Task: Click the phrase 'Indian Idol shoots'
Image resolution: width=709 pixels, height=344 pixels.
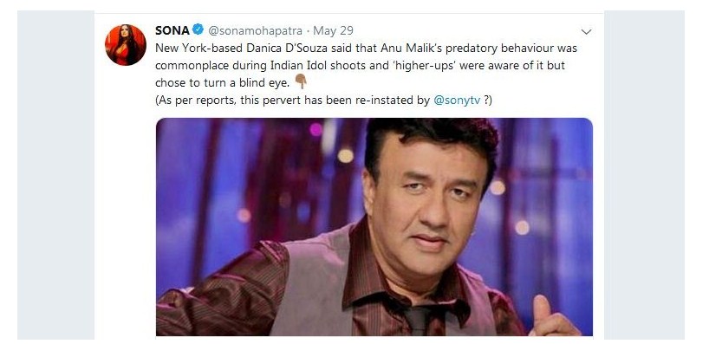Action: (x=309, y=65)
